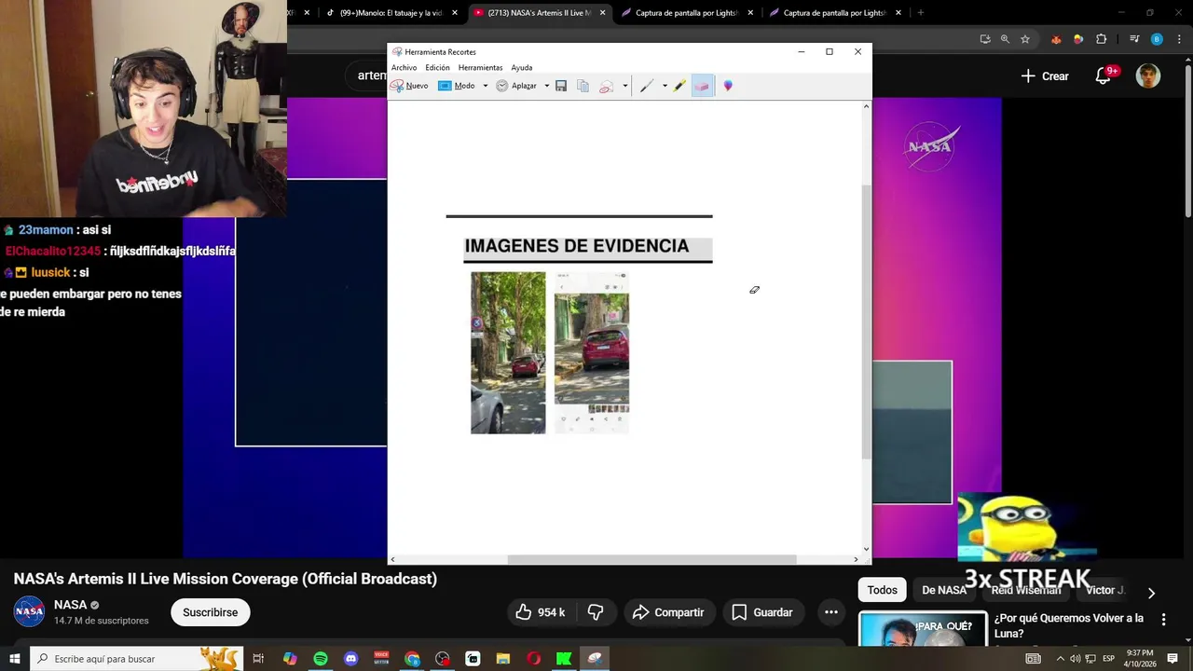Click the IMAGENES DE EVIDENCIA heading
Screen dimensions: 1193x671
click(x=577, y=246)
